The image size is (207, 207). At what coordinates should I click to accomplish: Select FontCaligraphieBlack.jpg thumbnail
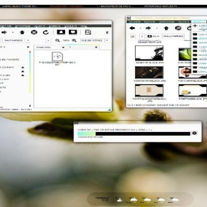pyautogui.click(x=149, y=91)
